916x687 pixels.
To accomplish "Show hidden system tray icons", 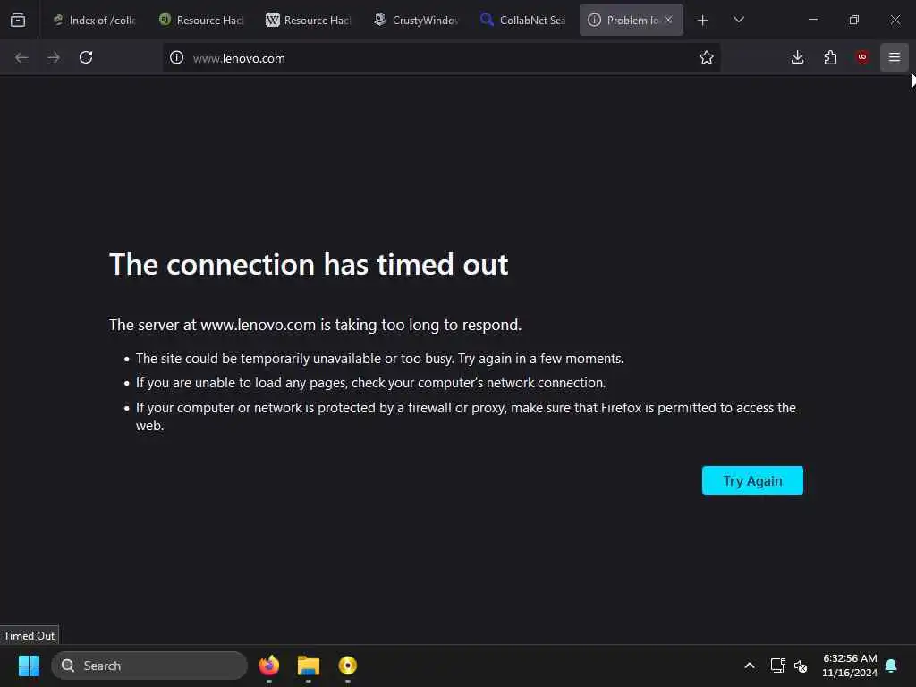I will pos(750,666).
